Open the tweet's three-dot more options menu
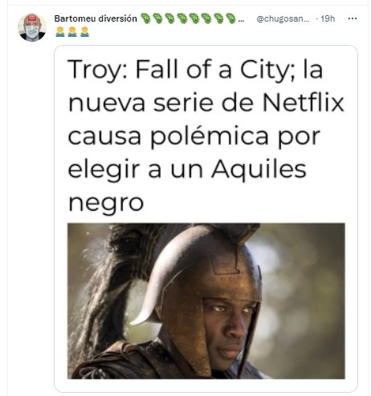 [353, 18]
